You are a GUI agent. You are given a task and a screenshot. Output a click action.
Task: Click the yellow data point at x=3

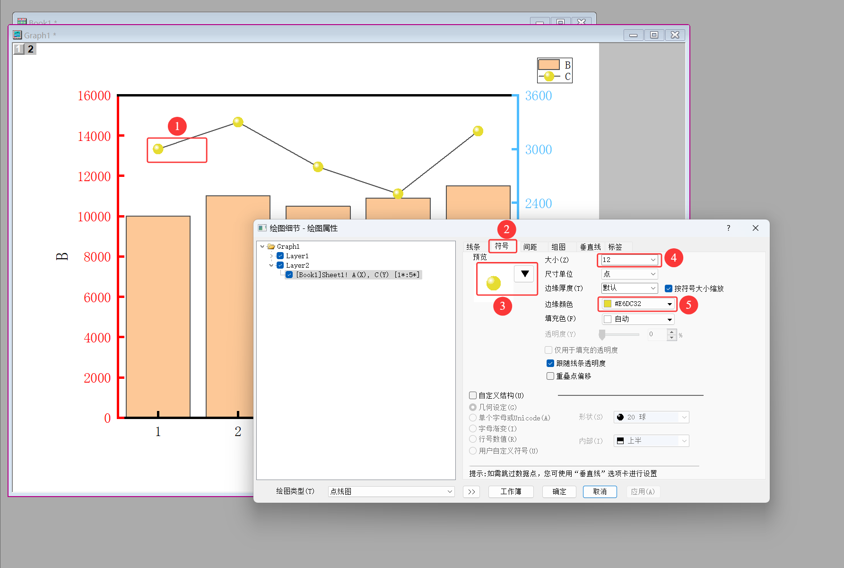tap(318, 166)
